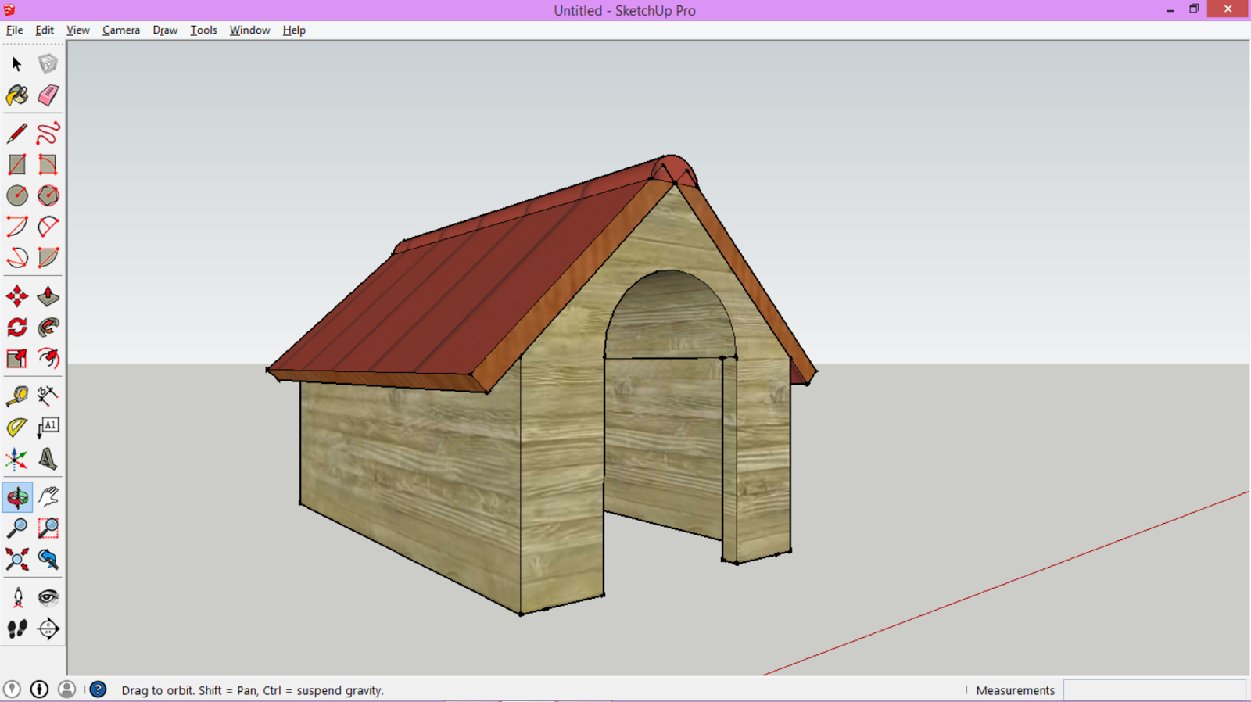Choose the Rotate tool
1251x702 pixels.
pos(17,327)
